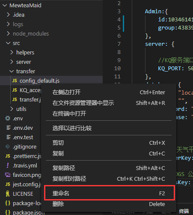Click the gear icon beside .env

pyautogui.click(x=8, y=118)
